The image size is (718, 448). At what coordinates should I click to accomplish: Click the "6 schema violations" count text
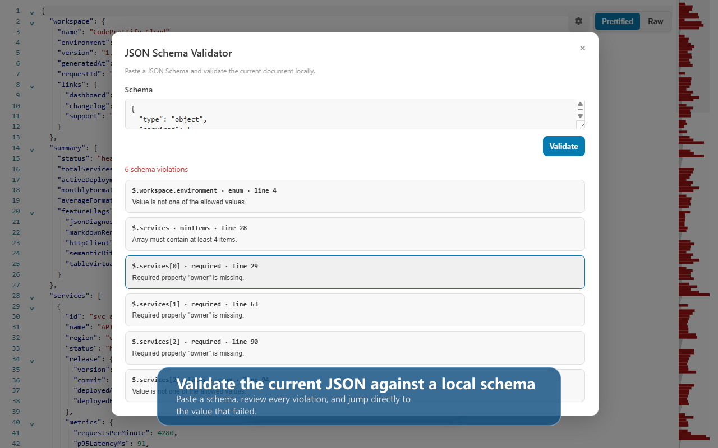[157, 169]
